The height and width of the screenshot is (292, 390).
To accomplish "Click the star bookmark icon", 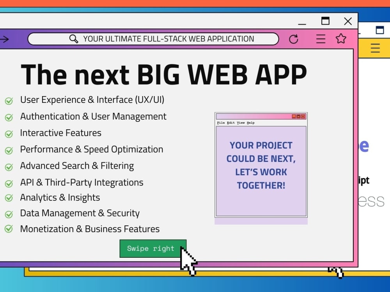I will click(341, 39).
